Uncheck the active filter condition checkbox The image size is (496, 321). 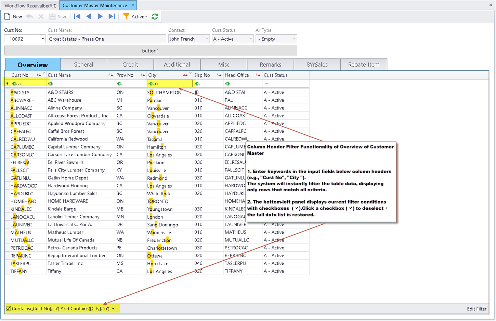point(9,308)
